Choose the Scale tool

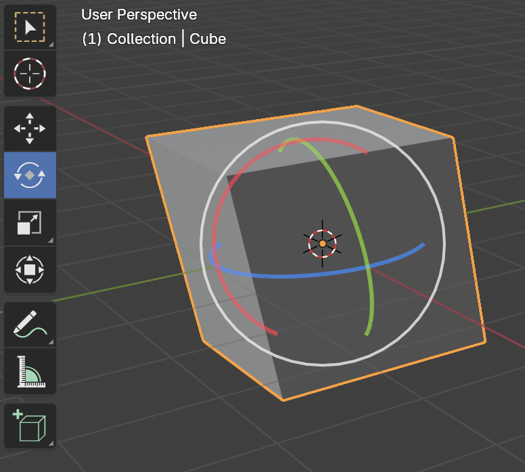(x=30, y=222)
